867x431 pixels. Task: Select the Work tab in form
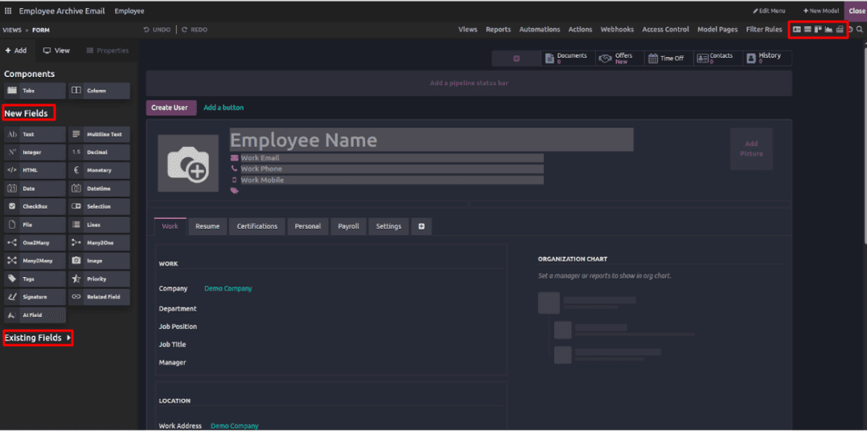point(171,226)
